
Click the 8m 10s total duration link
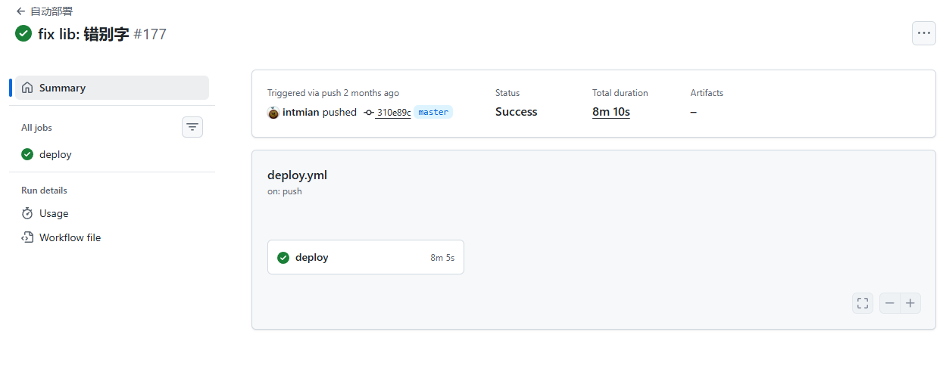coord(611,112)
